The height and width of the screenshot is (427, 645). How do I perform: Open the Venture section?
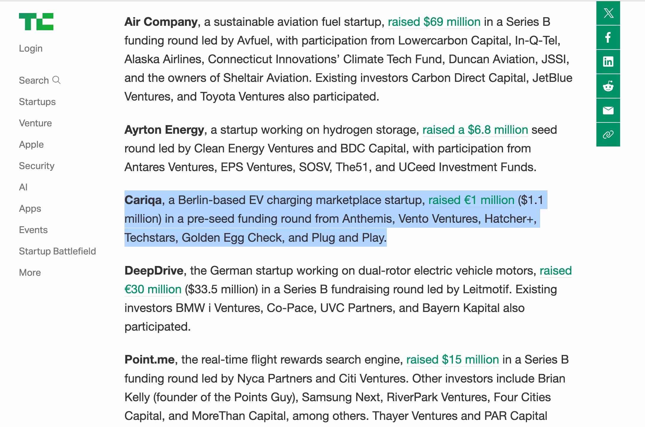pos(35,123)
